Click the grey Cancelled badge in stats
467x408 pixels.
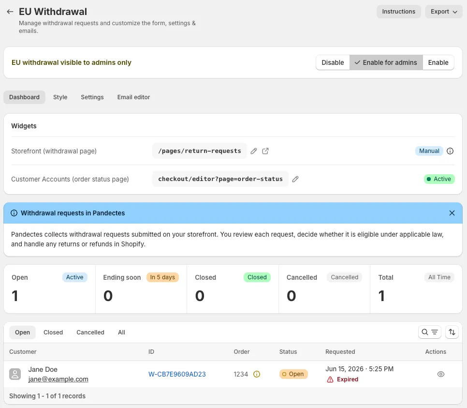point(344,277)
